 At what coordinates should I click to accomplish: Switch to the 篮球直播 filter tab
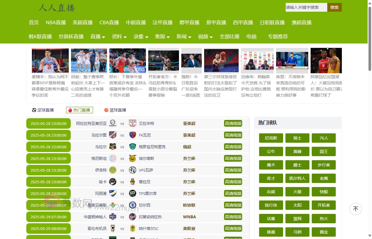115,110
